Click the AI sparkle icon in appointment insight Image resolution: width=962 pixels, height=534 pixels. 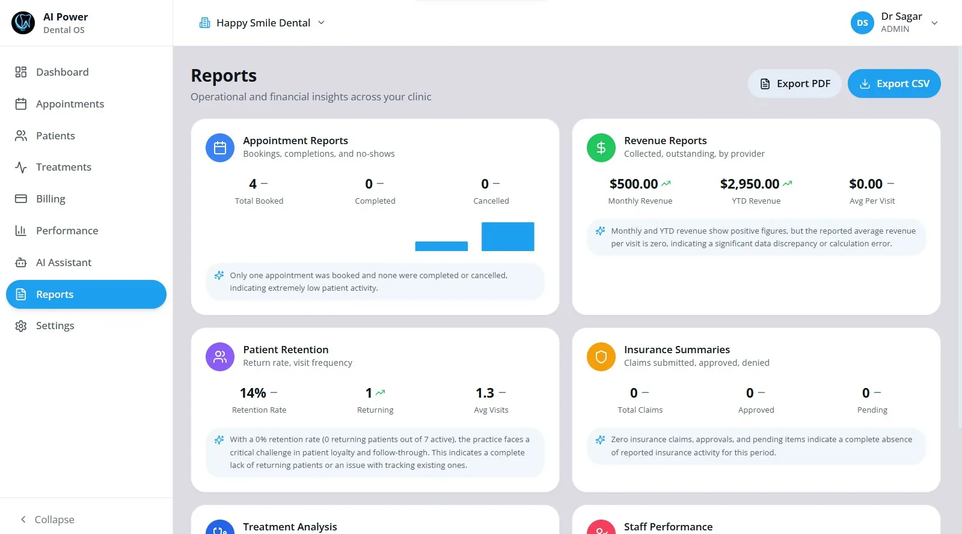(x=219, y=275)
